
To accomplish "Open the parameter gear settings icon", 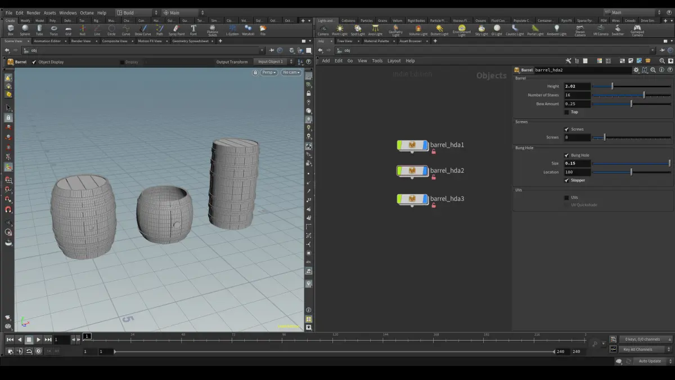I will pyautogui.click(x=636, y=70).
